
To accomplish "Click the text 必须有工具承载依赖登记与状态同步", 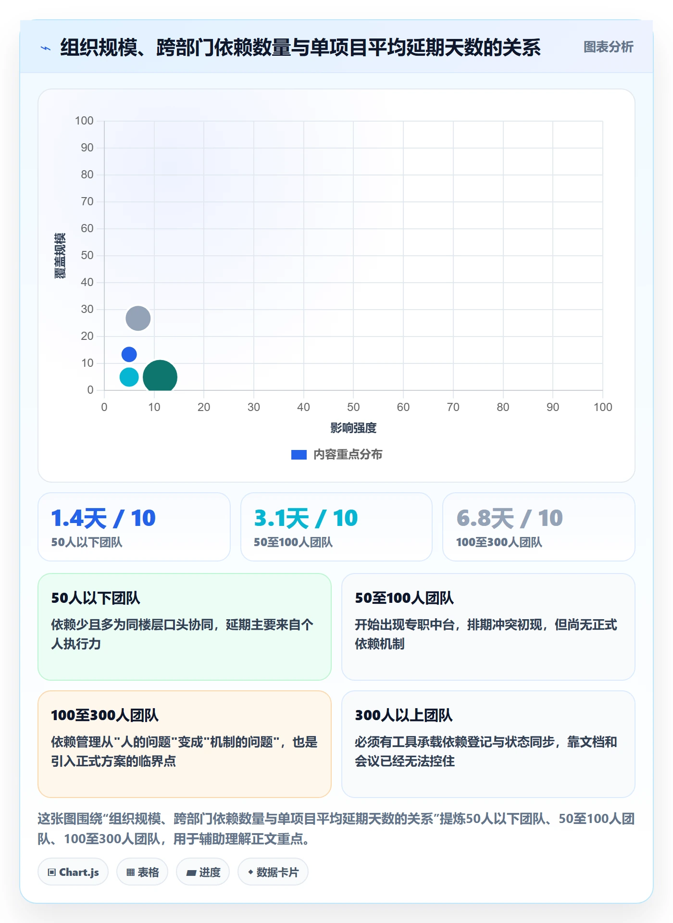I will (x=455, y=742).
